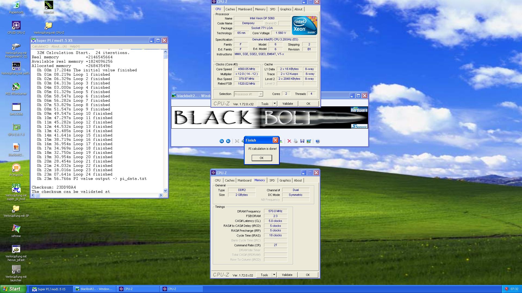Click OK in the top CPU-Z window
The width and height of the screenshot is (522, 293).
tap(308, 104)
